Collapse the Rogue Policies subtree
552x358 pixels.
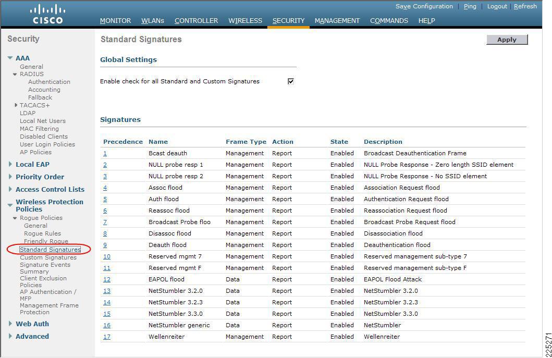click(15, 218)
